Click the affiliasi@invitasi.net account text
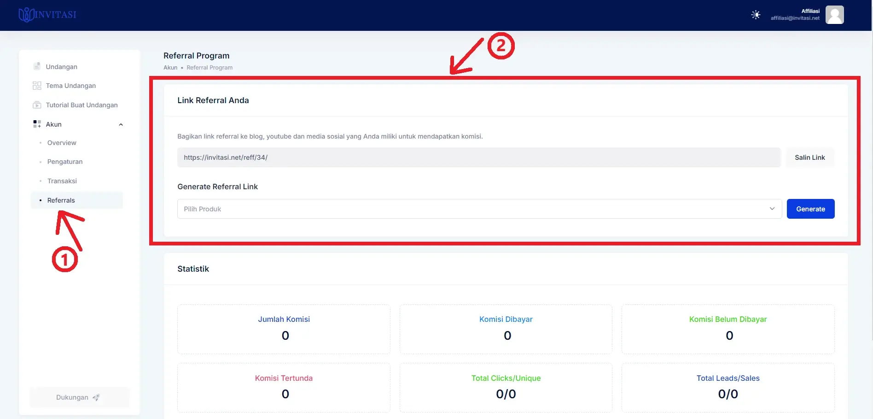This screenshot has height=419, width=873. [x=795, y=18]
